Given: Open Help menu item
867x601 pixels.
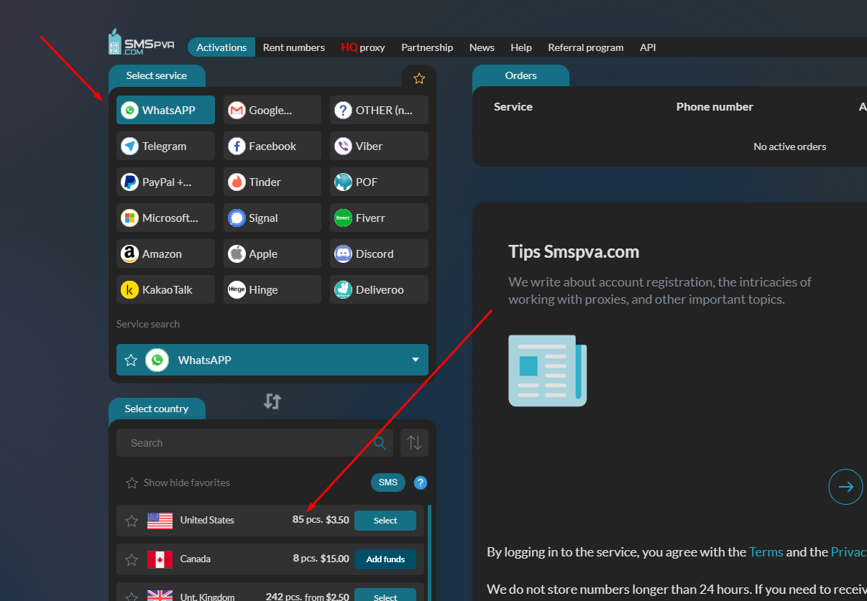Looking at the screenshot, I should pos(521,47).
